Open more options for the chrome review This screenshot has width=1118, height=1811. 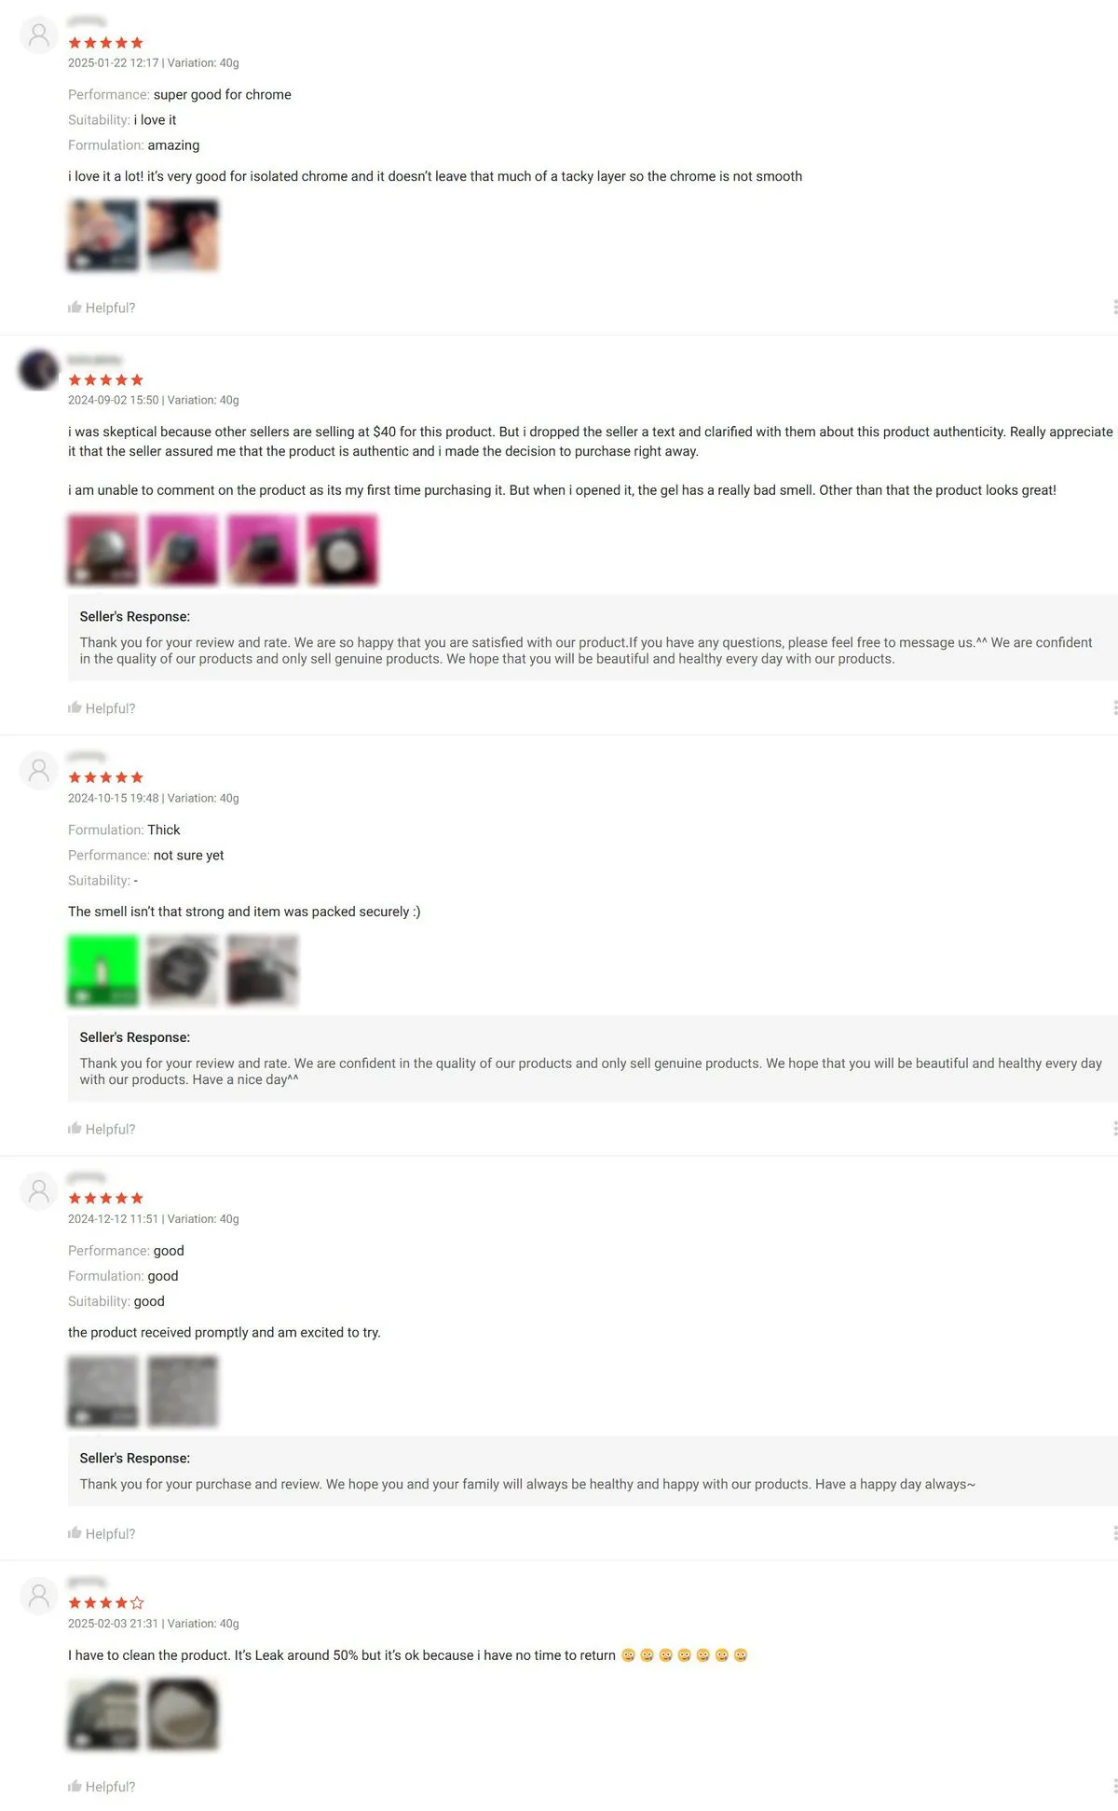click(1114, 308)
